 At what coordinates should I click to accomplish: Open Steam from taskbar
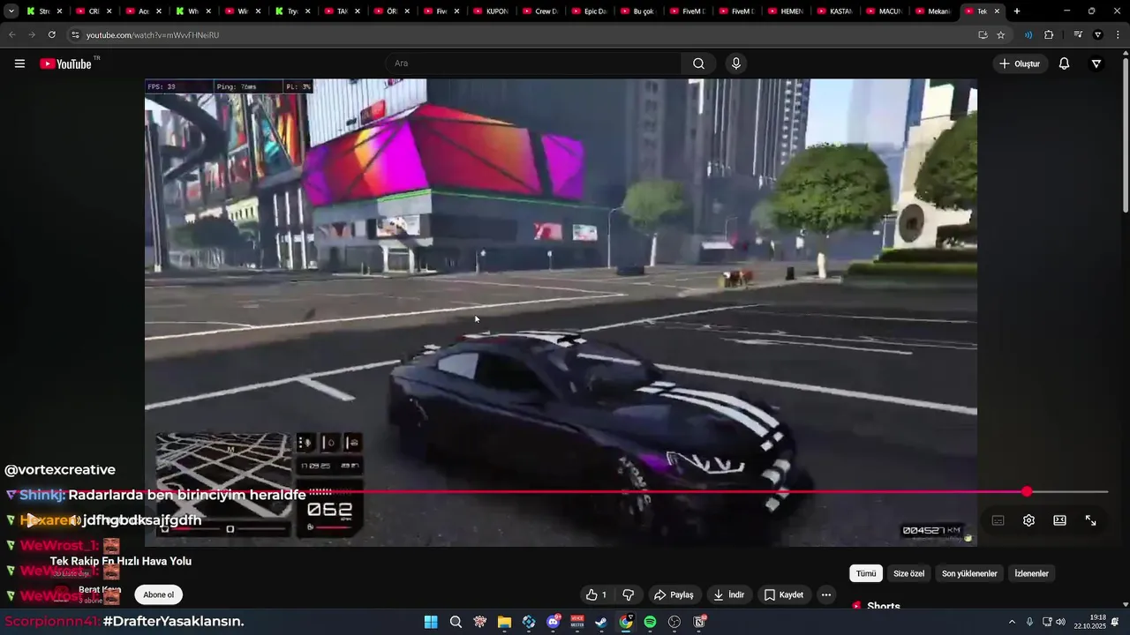(601, 622)
